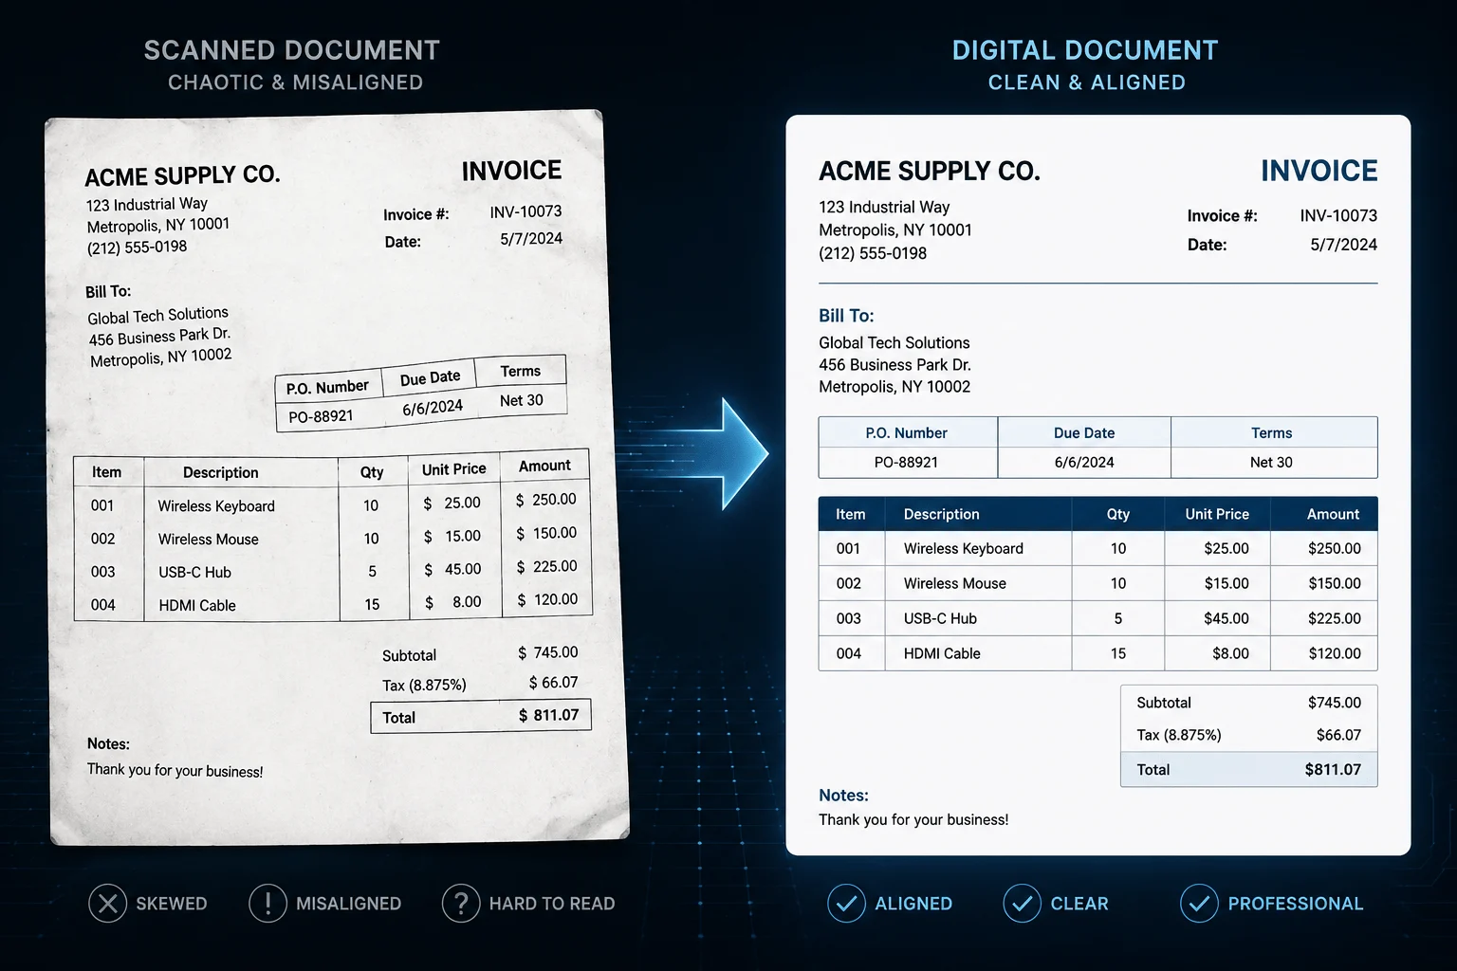Viewport: 1457px width, 971px height.
Task: Click the Due Date header in the digital document
Action: coord(1084,432)
